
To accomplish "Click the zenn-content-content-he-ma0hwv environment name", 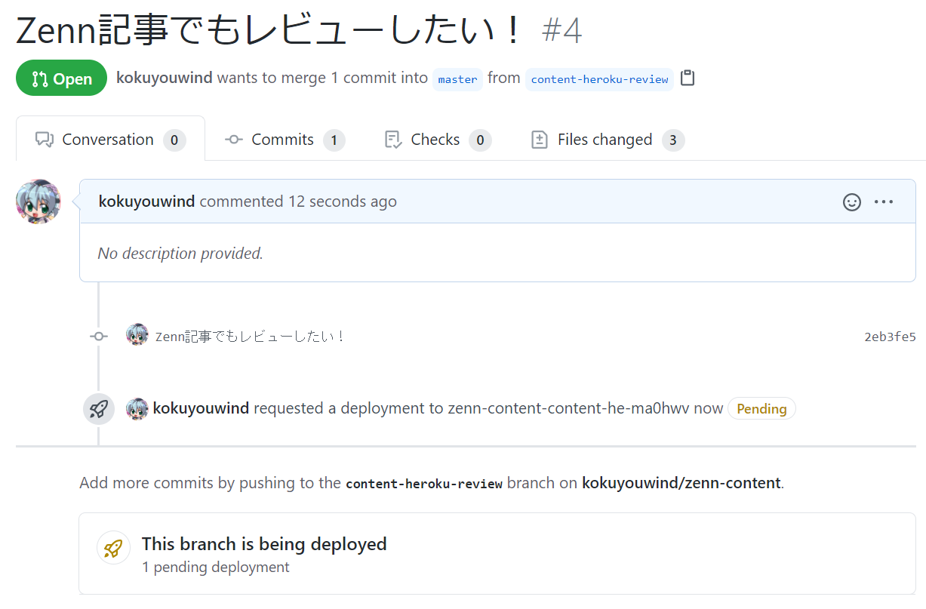I will [569, 408].
